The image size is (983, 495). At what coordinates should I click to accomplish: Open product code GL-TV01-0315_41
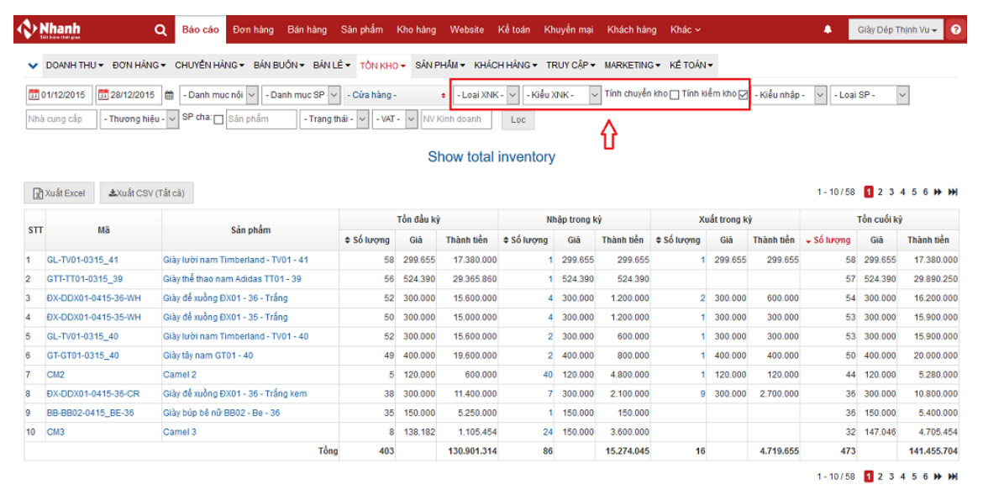82,260
